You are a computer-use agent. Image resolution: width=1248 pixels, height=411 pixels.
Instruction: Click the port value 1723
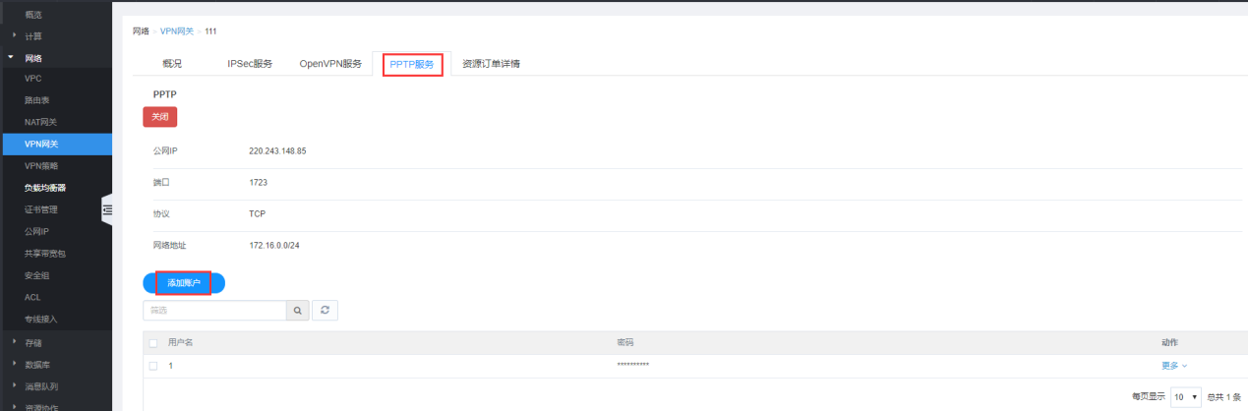click(x=259, y=183)
